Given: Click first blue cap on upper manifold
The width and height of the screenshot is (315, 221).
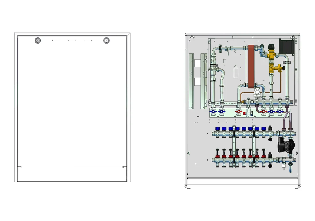Looking at the screenshot, I should click(217, 129).
